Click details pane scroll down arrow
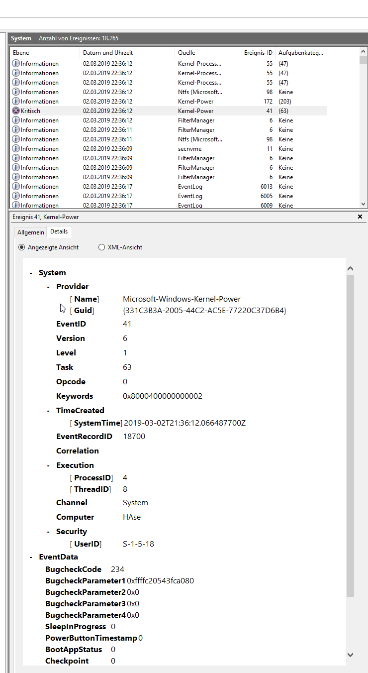Viewport: 368px width, 673px height. click(x=350, y=655)
